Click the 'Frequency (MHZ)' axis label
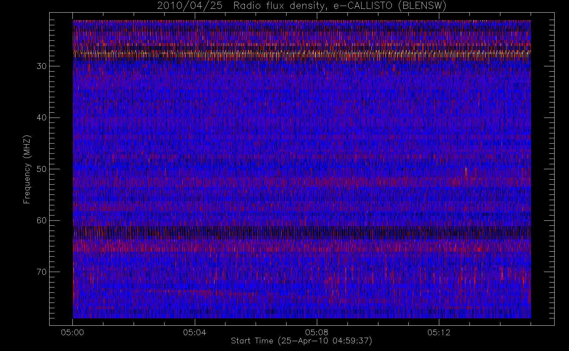Image resolution: width=569 pixels, height=351 pixels. [x=27, y=169]
